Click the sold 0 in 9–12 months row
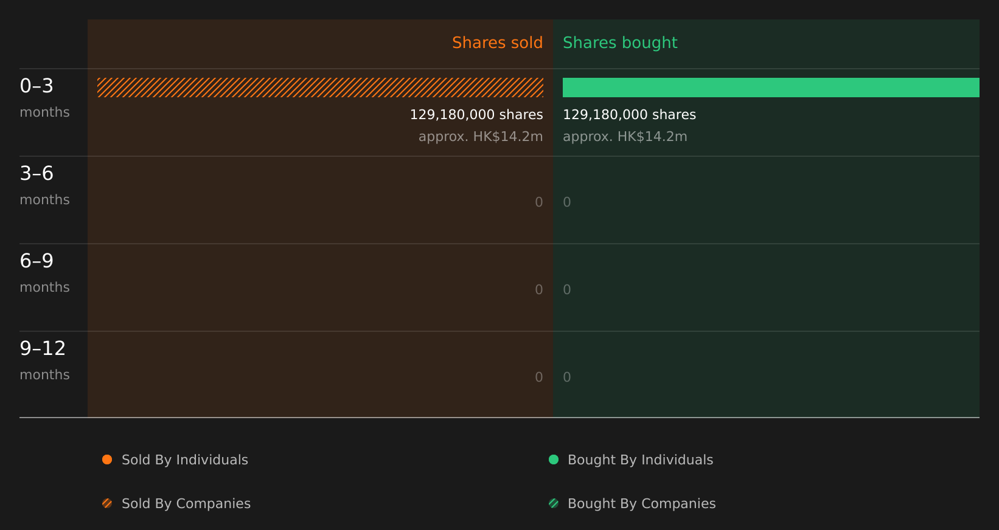The image size is (999, 530). pyautogui.click(x=539, y=377)
